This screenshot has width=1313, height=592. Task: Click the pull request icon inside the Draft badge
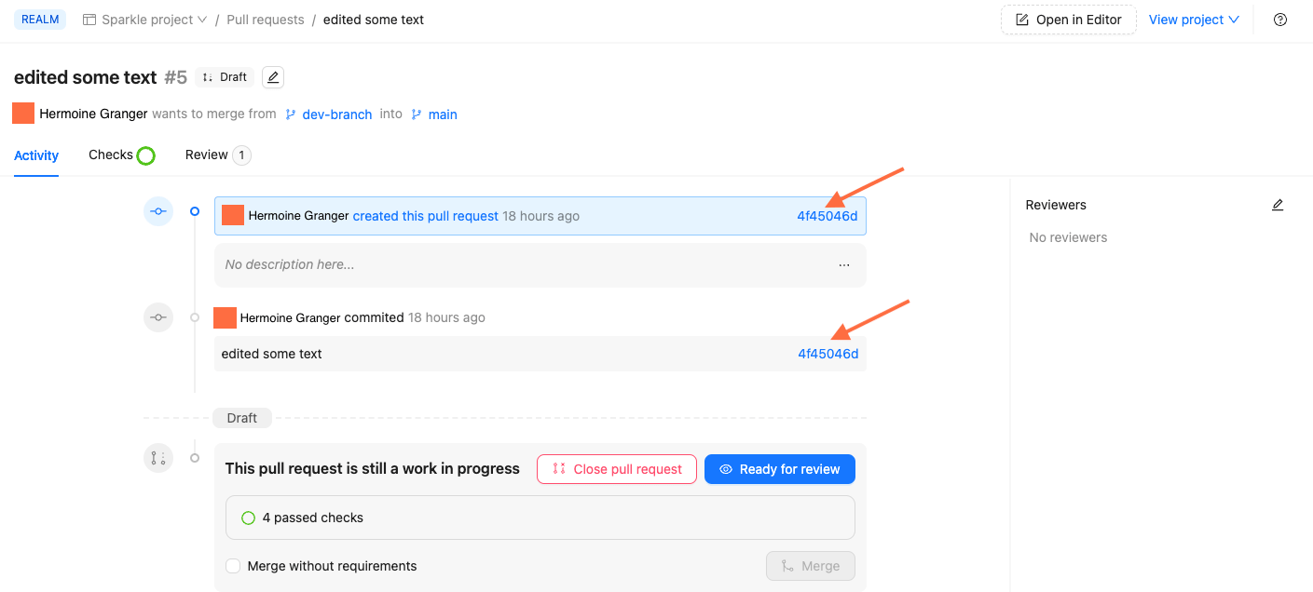pyautogui.click(x=207, y=76)
